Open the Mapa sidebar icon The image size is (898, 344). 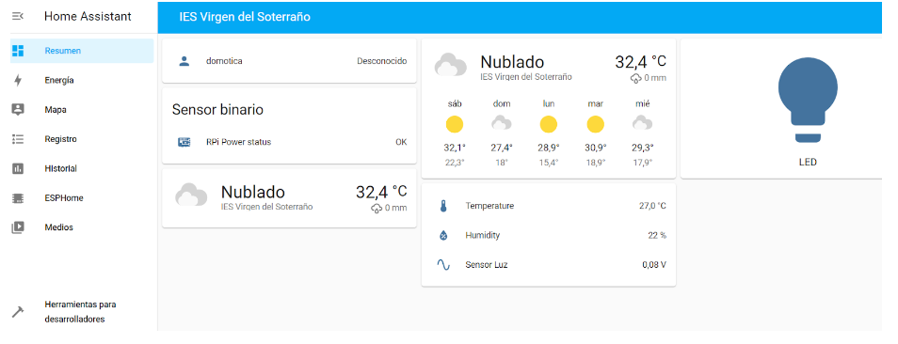pyautogui.click(x=18, y=110)
